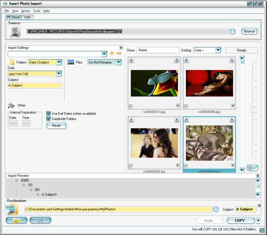Screen dimensions: 267x235
Task: Click the Smart Photo Import title icon
Action: coord(5,4)
